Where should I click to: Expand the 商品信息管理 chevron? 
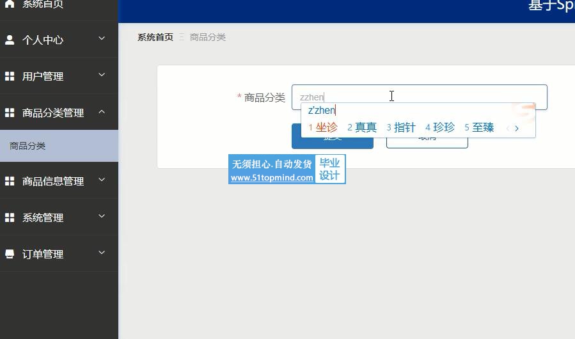[x=102, y=179]
